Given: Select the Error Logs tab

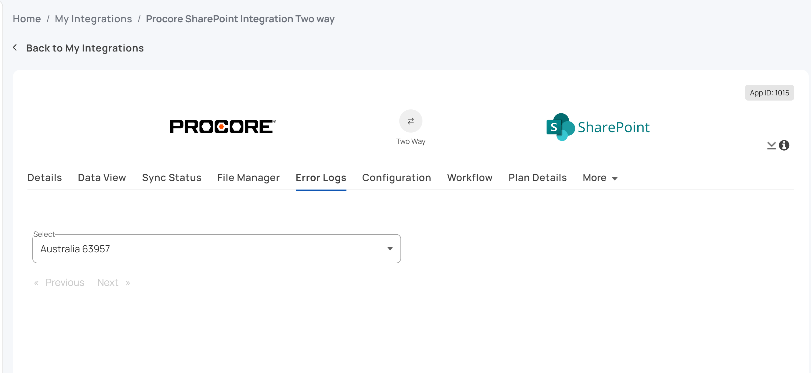Looking at the screenshot, I should 321,178.
